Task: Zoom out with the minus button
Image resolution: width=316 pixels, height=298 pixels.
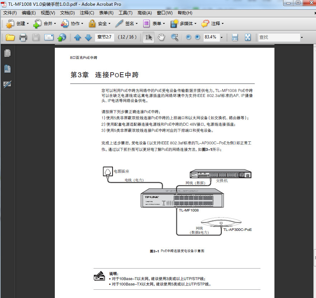Action: click(188, 37)
